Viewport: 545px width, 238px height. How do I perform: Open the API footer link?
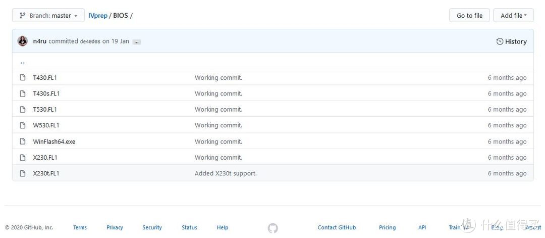(x=422, y=227)
